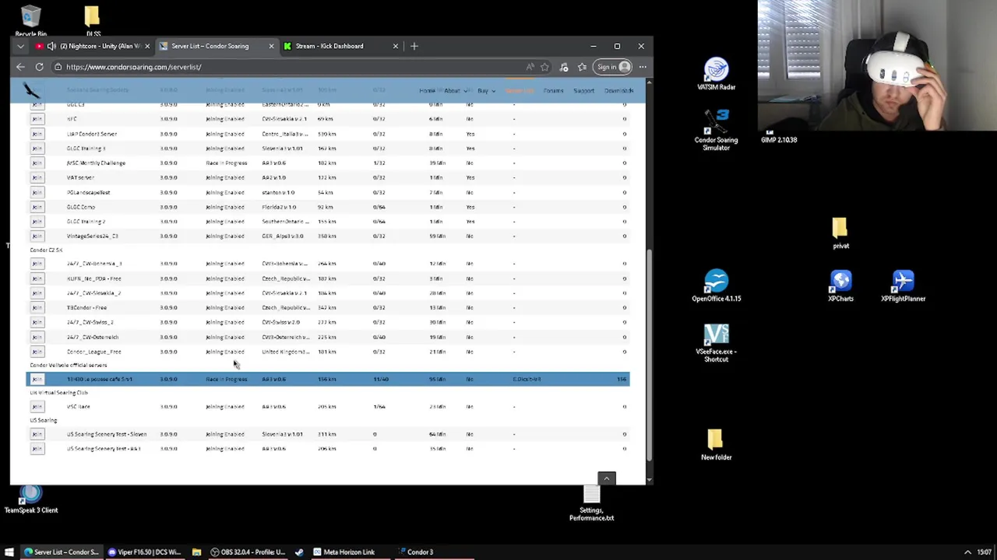Join the VintageSeries24_C3 server

[37, 236]
